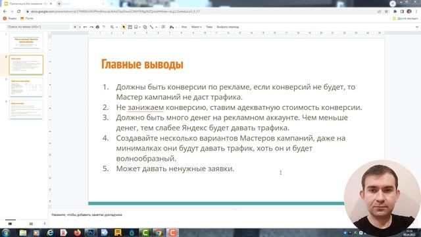Image resolution: width=421 pixels, height=237 pixels.
Task: Open new browser tab with plus
Action: click(x=59, y=4)
